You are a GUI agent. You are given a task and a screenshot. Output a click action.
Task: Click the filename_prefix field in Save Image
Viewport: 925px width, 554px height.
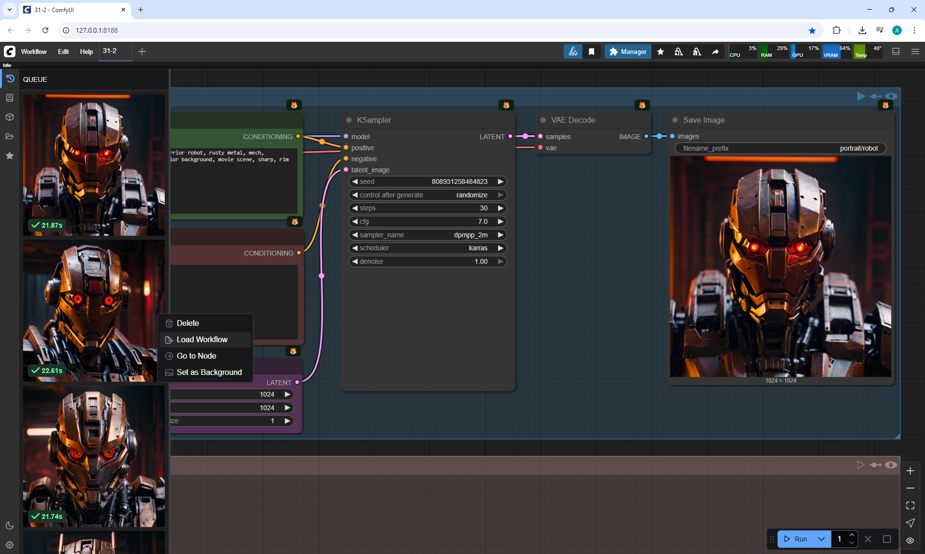[780, 148]
